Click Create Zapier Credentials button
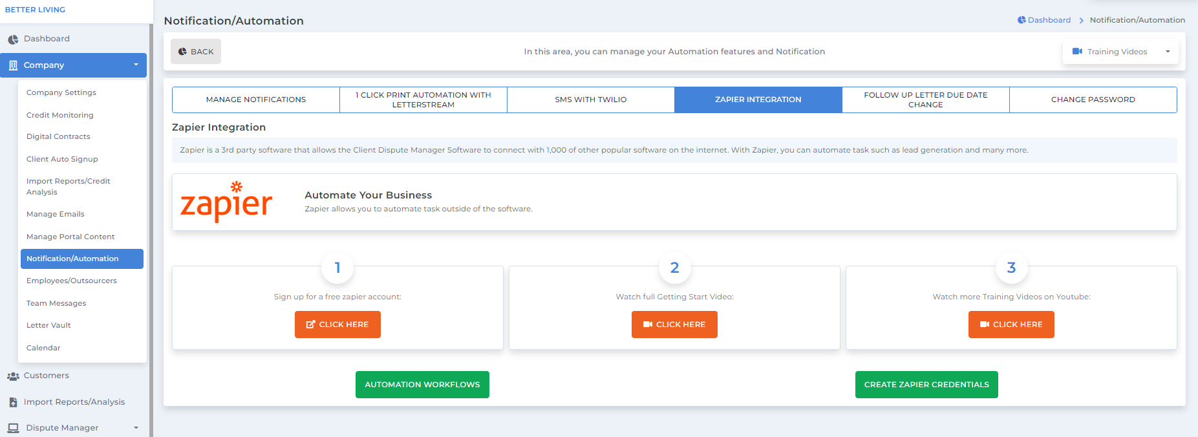Screen dimensions: 1198x437 pyautogui.click(x=926, y=385)
